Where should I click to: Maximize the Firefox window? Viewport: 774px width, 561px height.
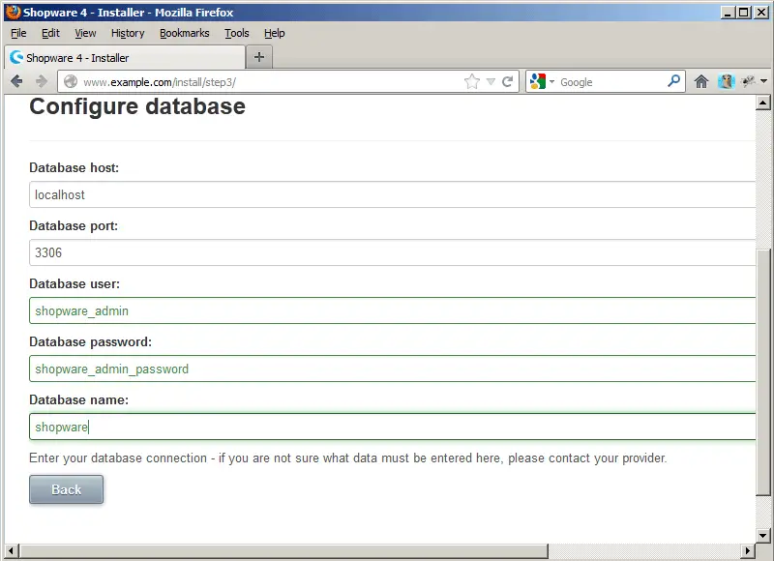click(x=744, y=13)
